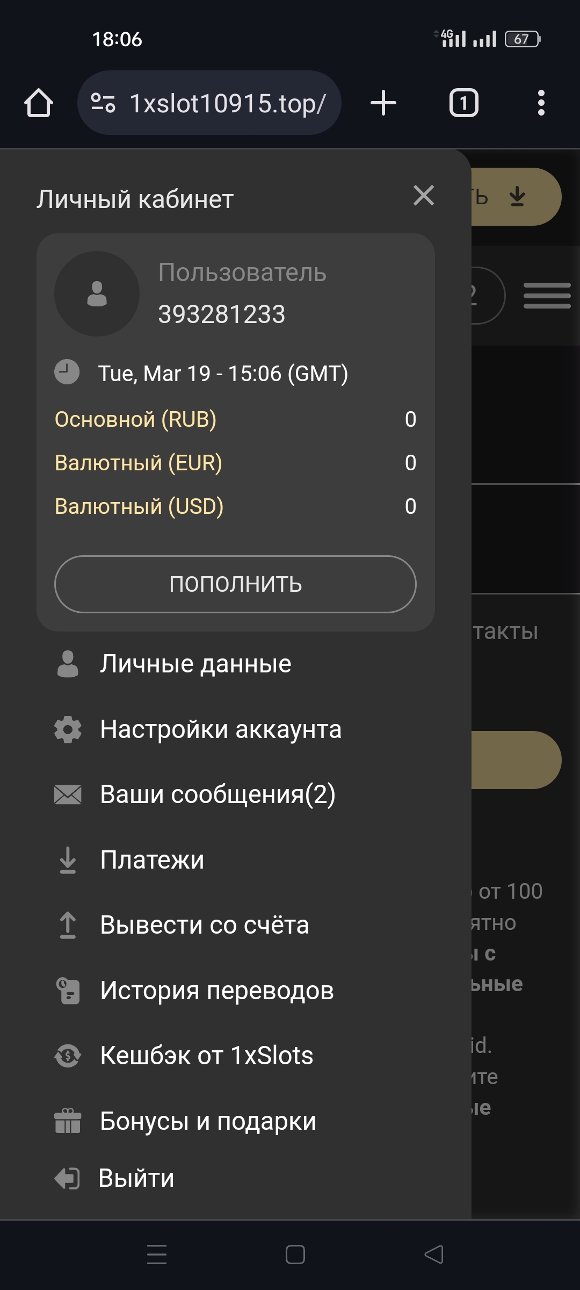Viewport: 580px width, 1290px height.
Task: Open Настройки аккаунта settings
Action: point(220,729)
